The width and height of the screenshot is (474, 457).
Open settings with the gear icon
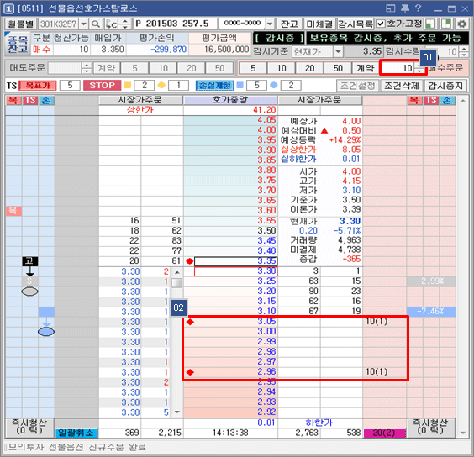462,24
